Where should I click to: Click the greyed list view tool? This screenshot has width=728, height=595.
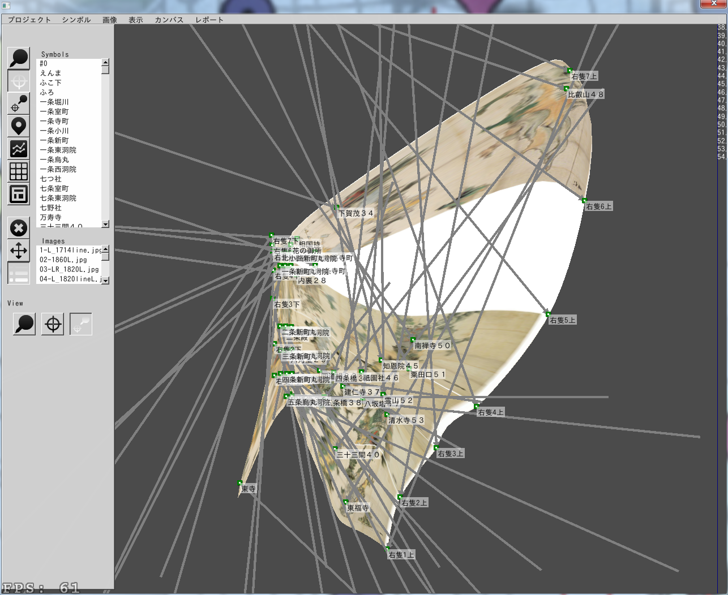[19, 274]
